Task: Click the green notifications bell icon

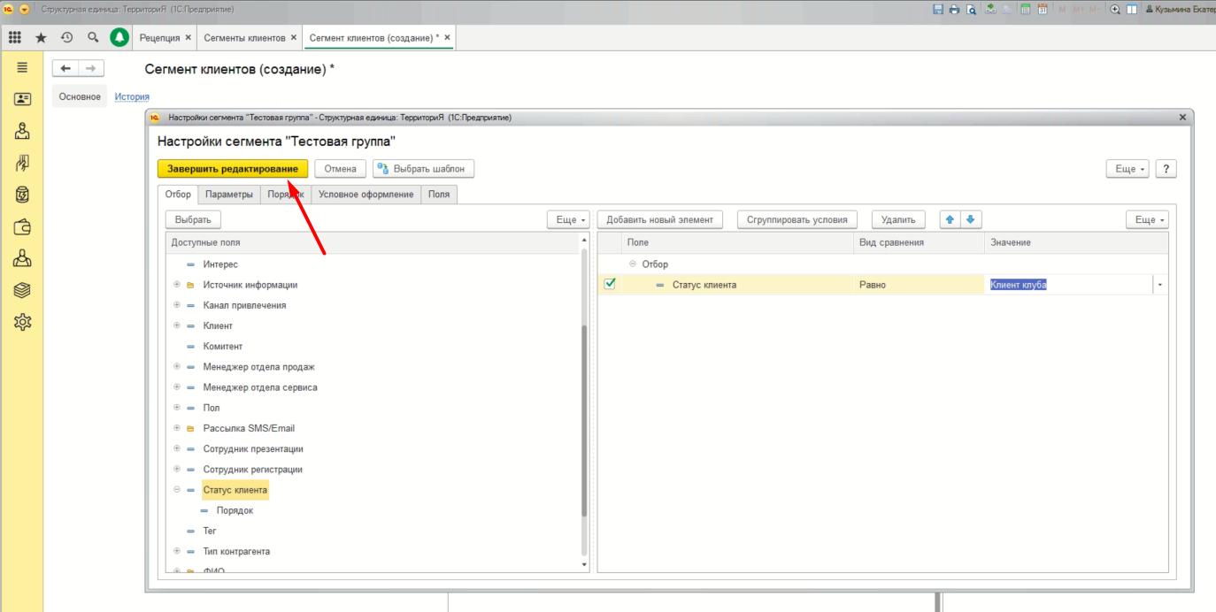Action: (119, 38)
